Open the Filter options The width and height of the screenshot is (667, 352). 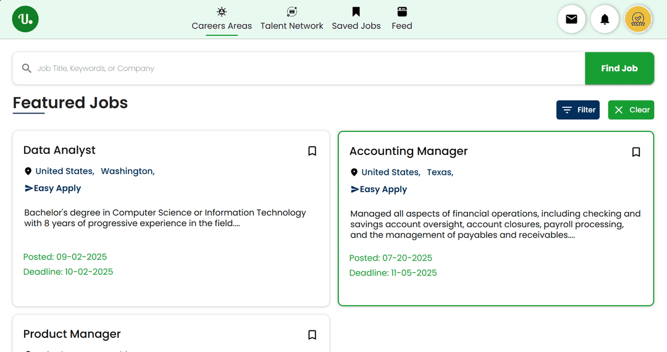click(577, 110)
